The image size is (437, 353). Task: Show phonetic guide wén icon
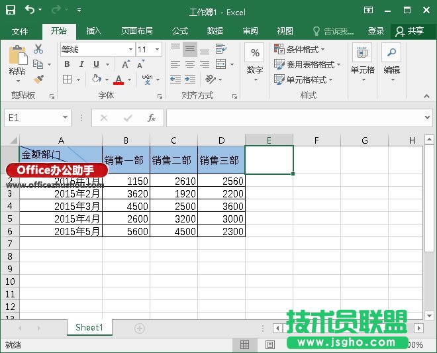click(147, 79)
